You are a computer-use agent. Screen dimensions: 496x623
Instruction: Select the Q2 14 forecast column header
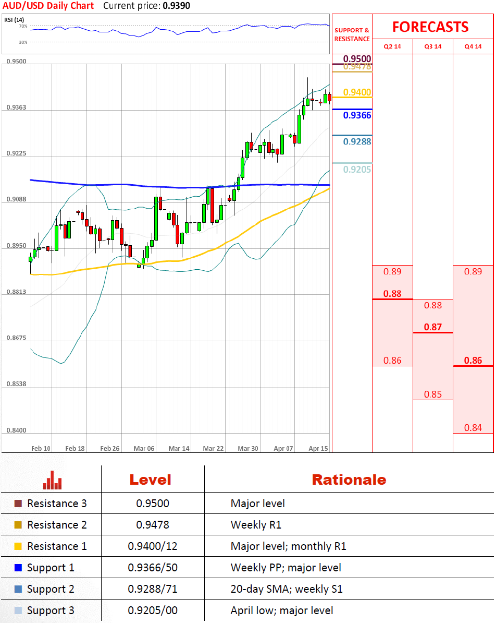pos(392,46)
